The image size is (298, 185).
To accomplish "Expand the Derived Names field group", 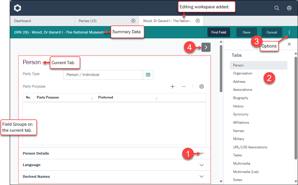I will click(202, 177).
